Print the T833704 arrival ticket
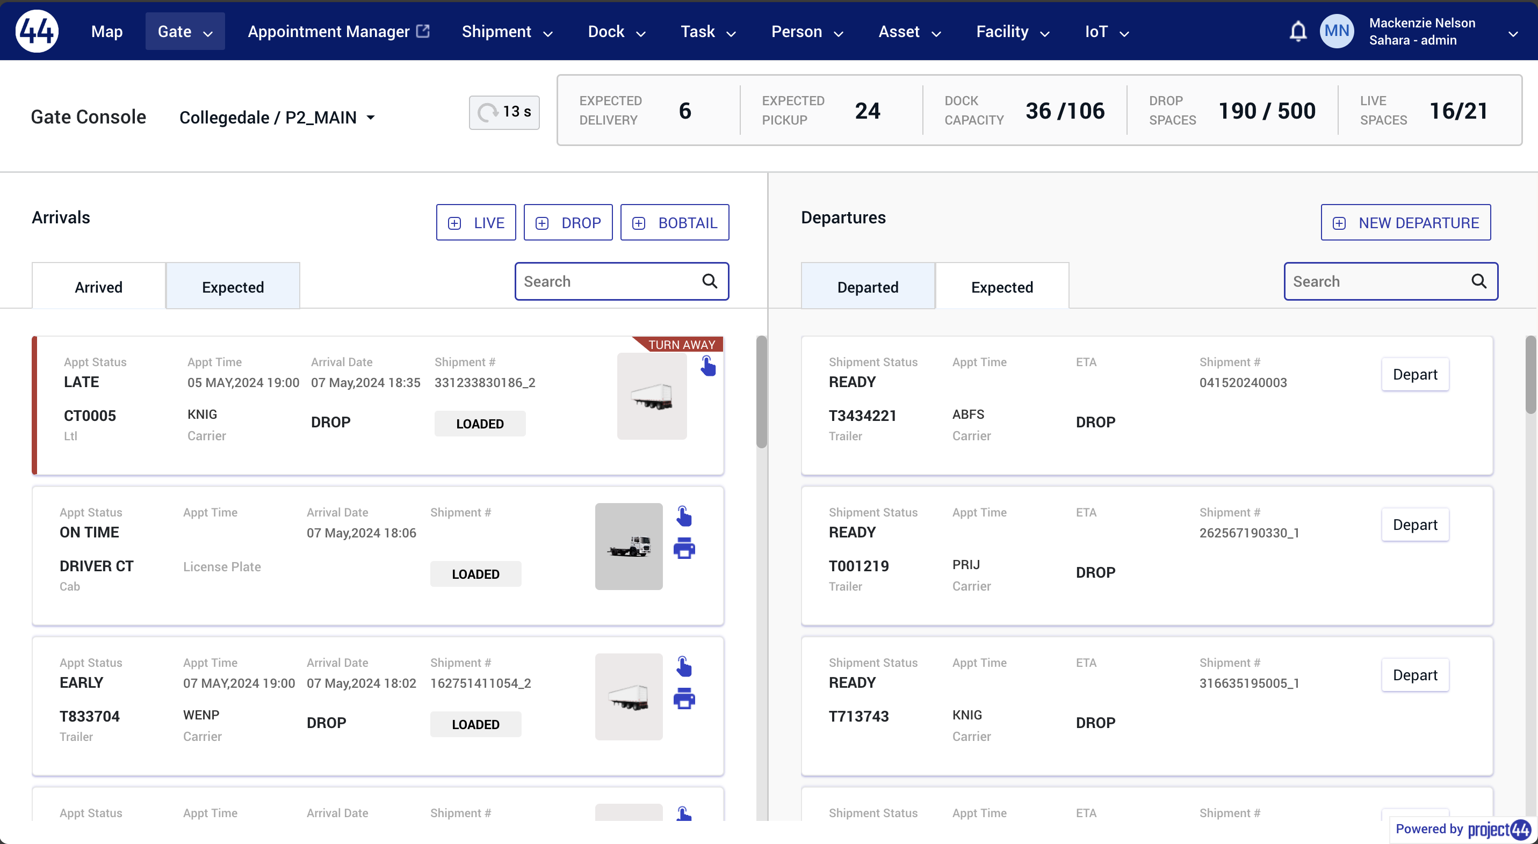This screenshot has width=1538, height=844. 684,699
